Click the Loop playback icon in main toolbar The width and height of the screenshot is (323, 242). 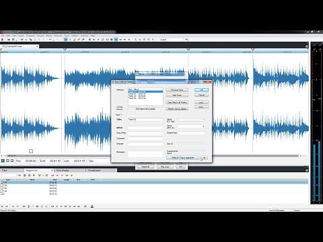103,40
